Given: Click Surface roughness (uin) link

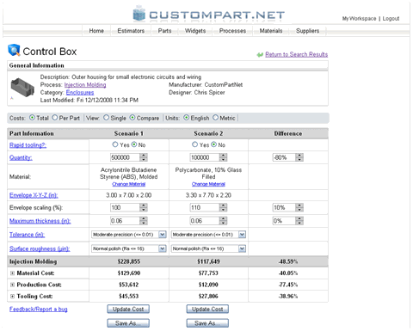Looking at the screenshot, I should [40, 248].
